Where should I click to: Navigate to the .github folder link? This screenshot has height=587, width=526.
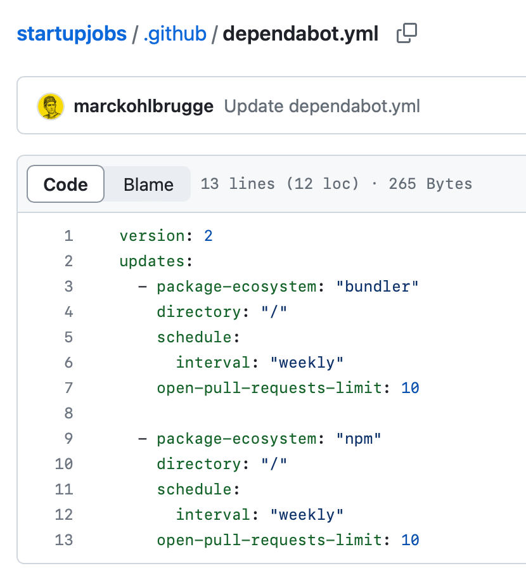175,34
